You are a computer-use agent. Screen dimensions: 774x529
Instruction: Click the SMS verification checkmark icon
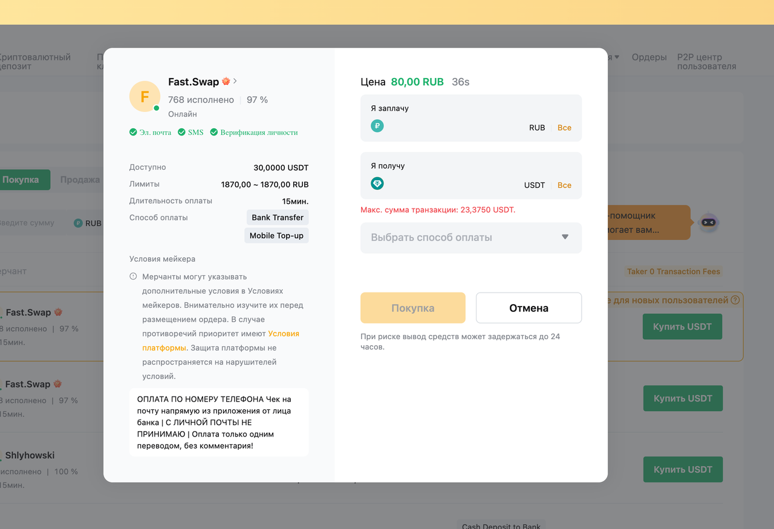181,132
